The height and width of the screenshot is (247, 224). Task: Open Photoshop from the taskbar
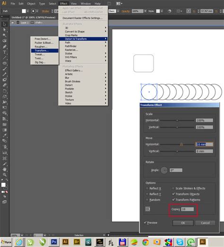[x=54, y=242]
